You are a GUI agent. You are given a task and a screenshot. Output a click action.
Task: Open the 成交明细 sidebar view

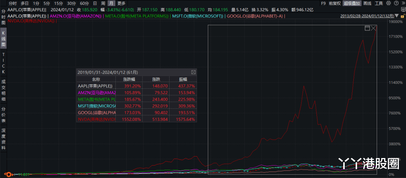[3, 90]
